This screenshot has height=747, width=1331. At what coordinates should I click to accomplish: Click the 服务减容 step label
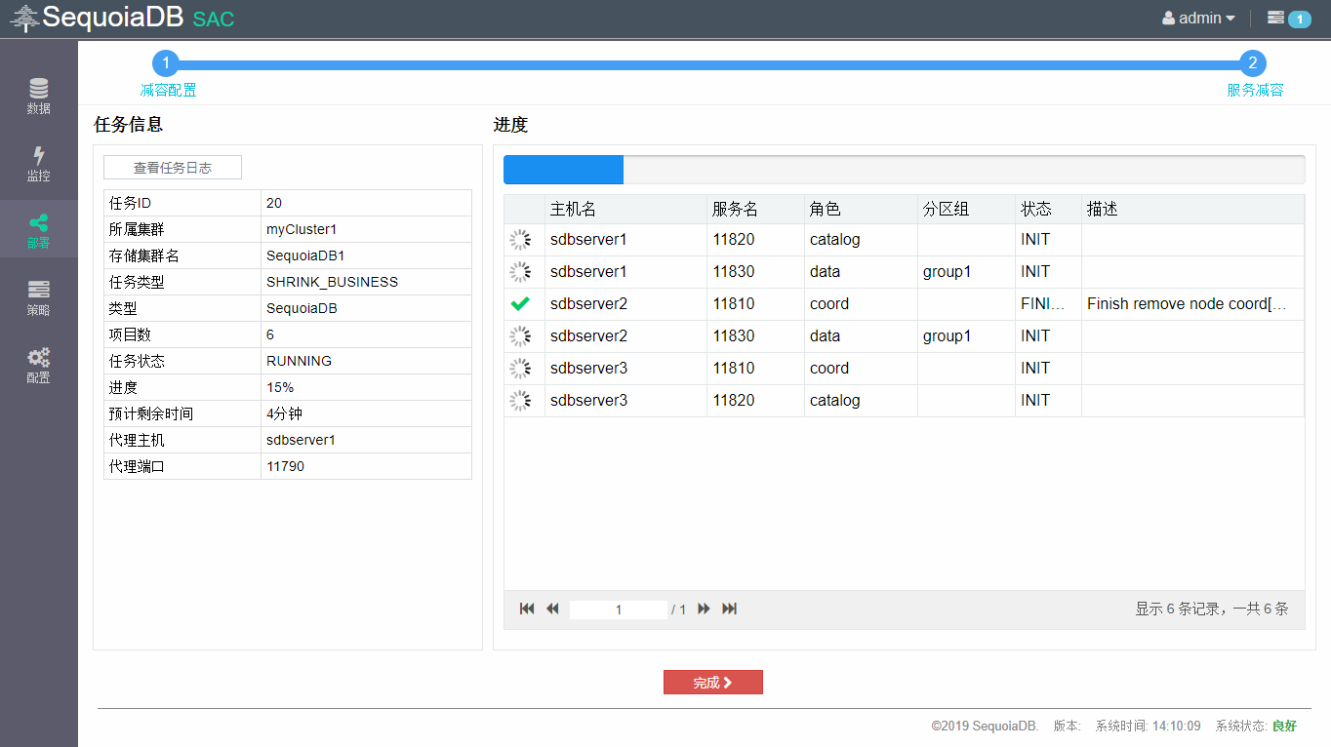1255,90
